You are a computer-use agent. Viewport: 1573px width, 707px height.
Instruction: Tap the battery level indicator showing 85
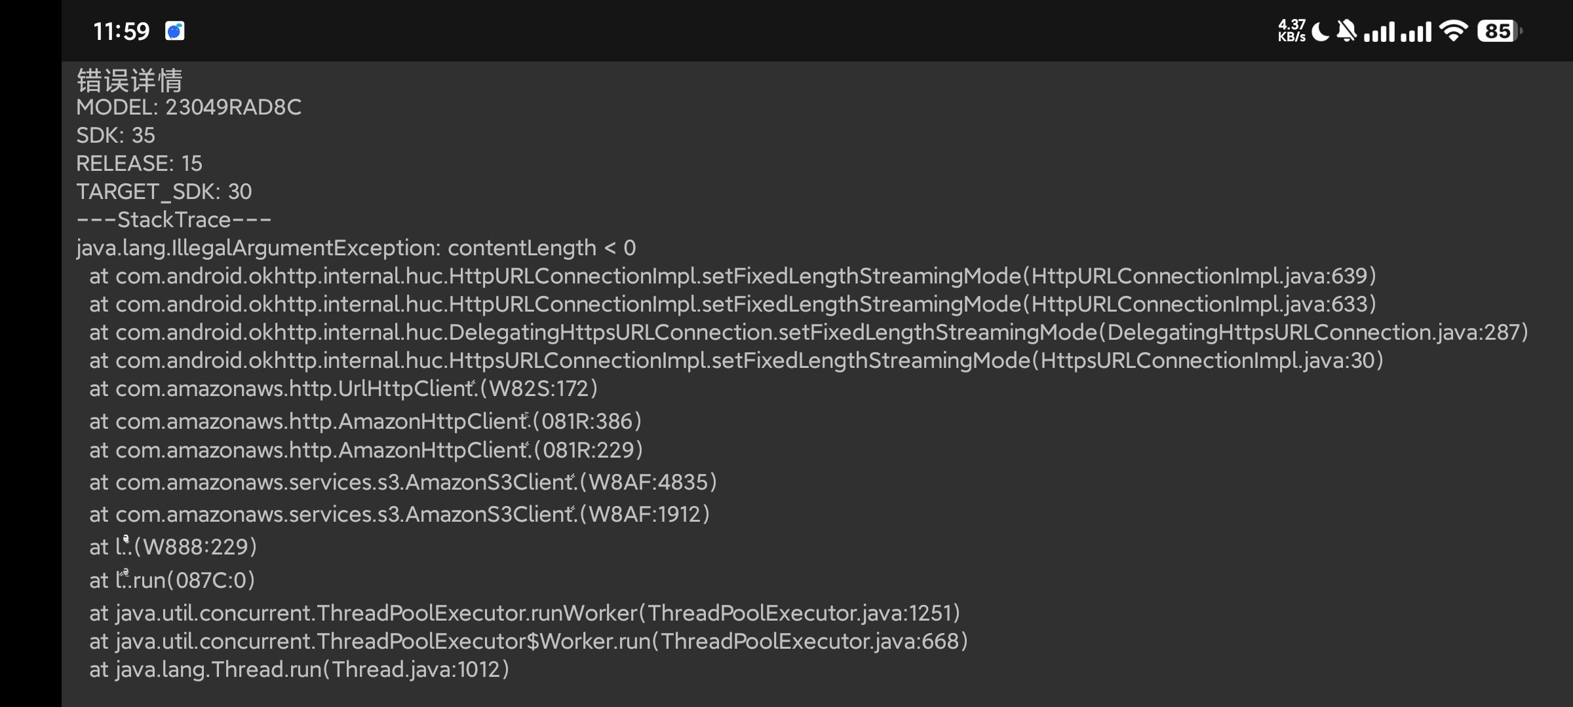(x=1500, y=31)
